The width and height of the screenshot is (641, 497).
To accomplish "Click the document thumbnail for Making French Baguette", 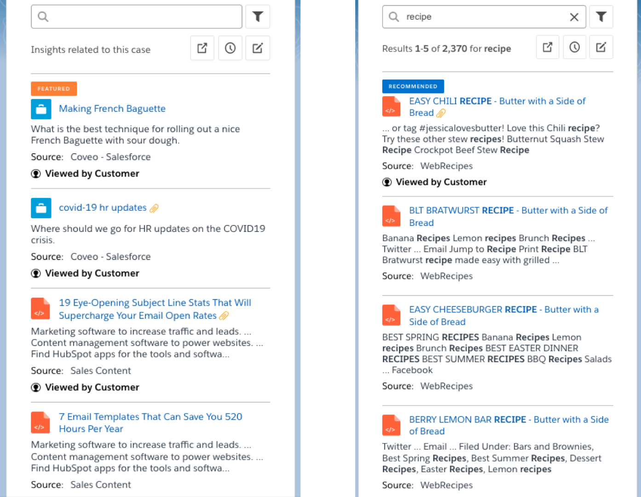I will 41,109.
